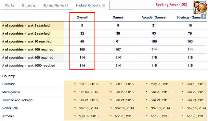Open the Madagascar country link
Screen dimensions: 208x121
tap(11, 92)
